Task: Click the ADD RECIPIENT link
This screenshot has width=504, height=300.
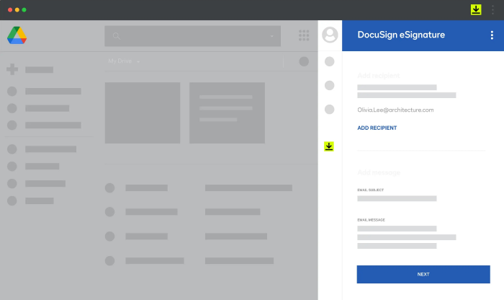Action: [377, 128]
